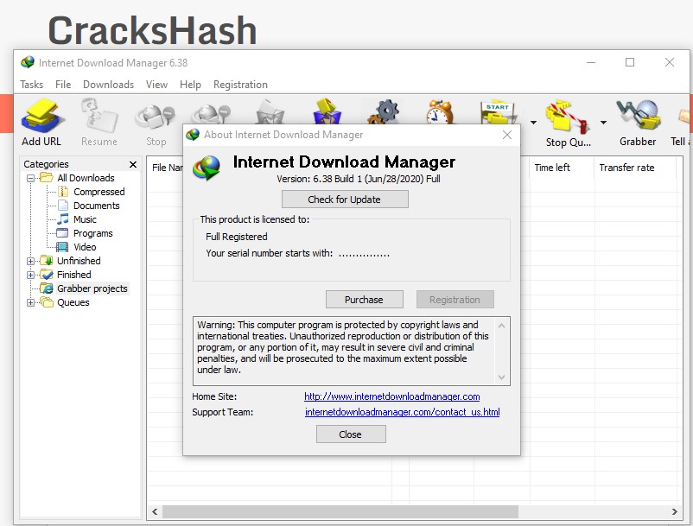This screenshot has width=693, height=526.
Task: Open the Scheduler alarm clock icon
Action: [439, 111]
